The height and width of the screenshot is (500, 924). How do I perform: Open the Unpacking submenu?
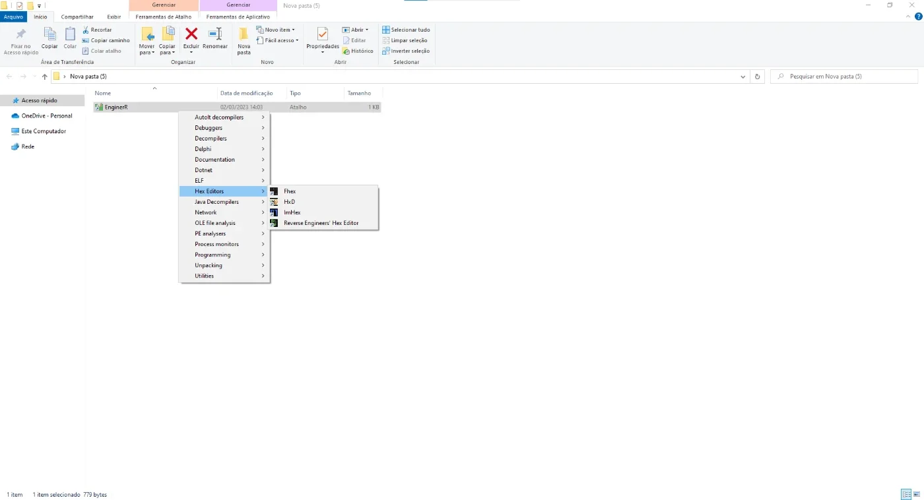click(224, 265)
